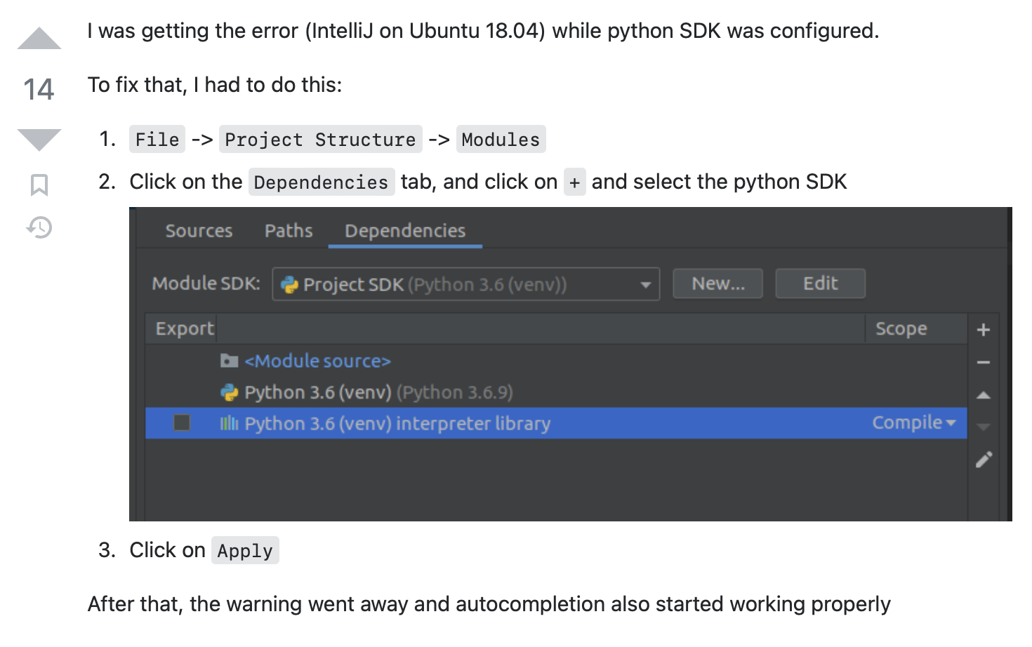Click the inline code word 'Dependencies' in step 2
This screenshot has width=1032, height=647.
click(x=322, y=182)
